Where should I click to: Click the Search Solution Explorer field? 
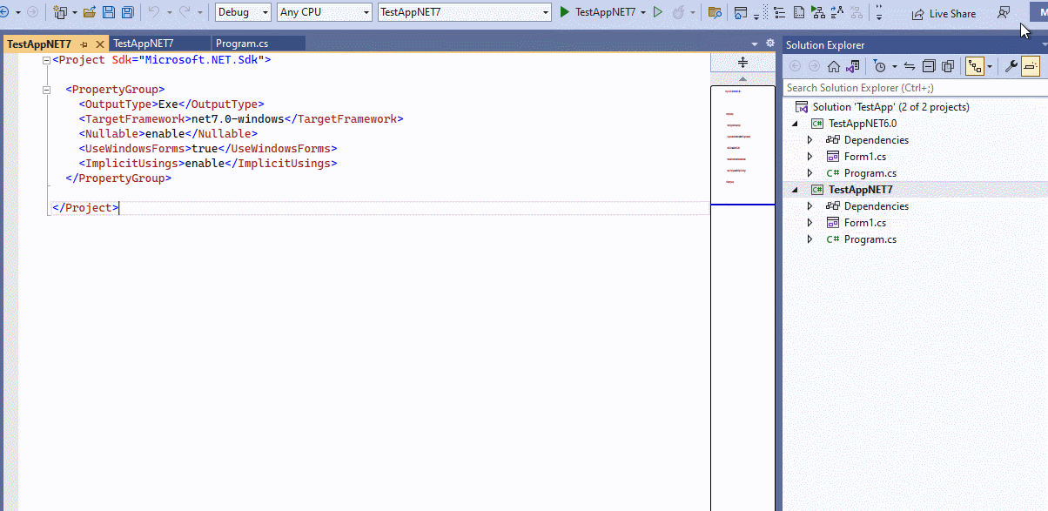tap(870, 87)
